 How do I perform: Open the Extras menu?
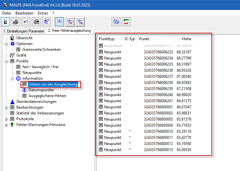tap(43, 13)
